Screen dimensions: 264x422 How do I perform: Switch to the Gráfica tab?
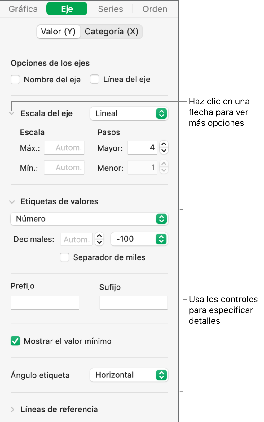23,9
